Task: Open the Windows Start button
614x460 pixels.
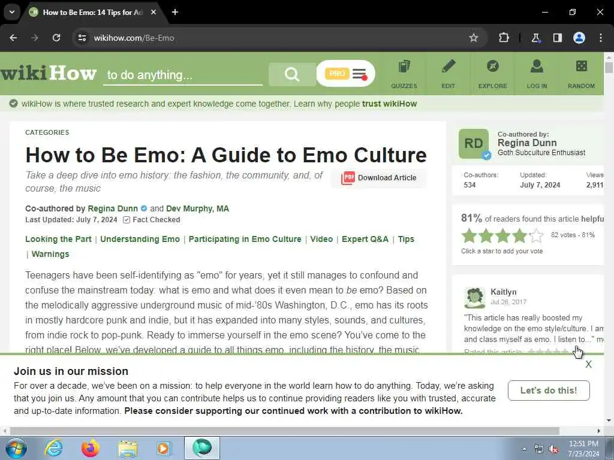Action: point(16,448)
